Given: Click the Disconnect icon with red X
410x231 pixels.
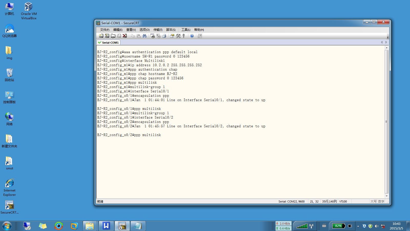Looking at the screenshot, I should pos(125,36).
